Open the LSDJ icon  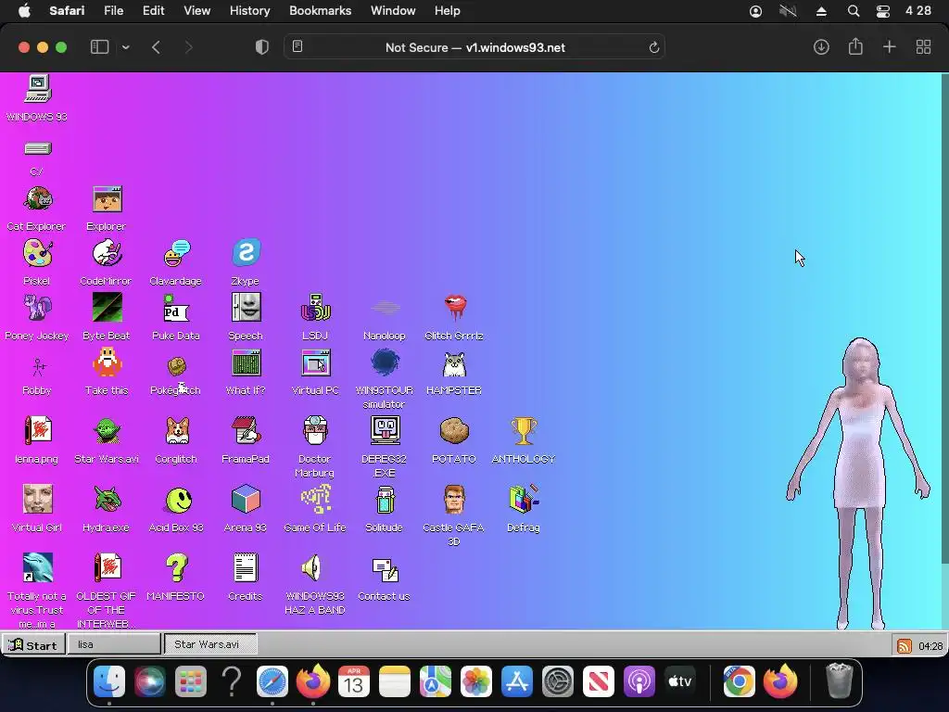316,308
